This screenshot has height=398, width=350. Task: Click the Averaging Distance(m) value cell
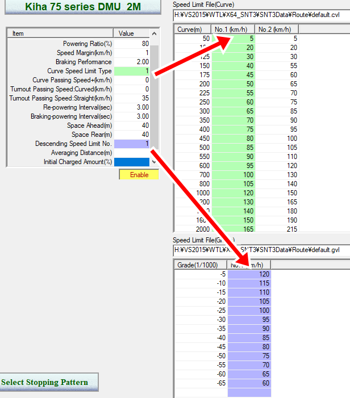coord(132,153)
